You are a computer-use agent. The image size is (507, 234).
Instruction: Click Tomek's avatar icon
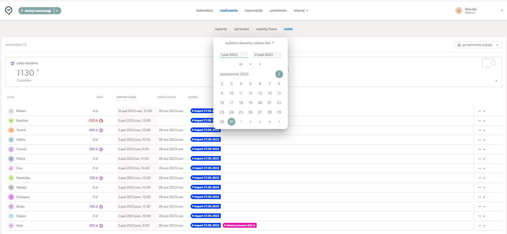11,130
